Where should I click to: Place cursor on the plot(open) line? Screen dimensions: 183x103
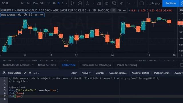coord(16,96)
